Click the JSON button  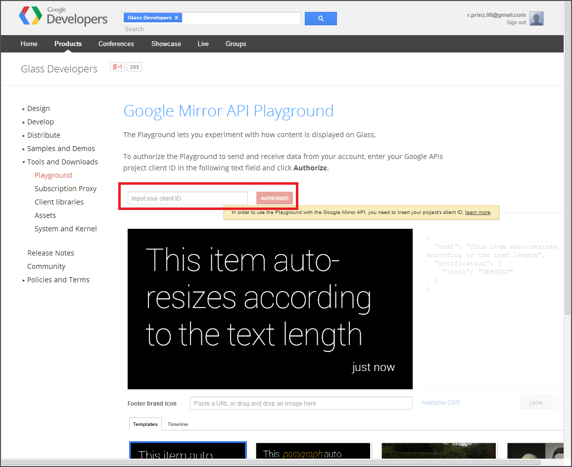coord(535,403)
